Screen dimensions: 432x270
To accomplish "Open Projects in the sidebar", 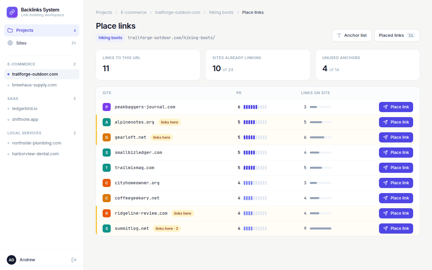I will (42, 30).
